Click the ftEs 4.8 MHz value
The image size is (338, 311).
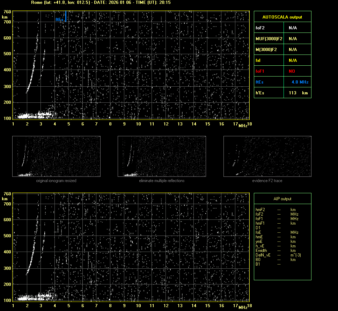[x=300, y=82]
